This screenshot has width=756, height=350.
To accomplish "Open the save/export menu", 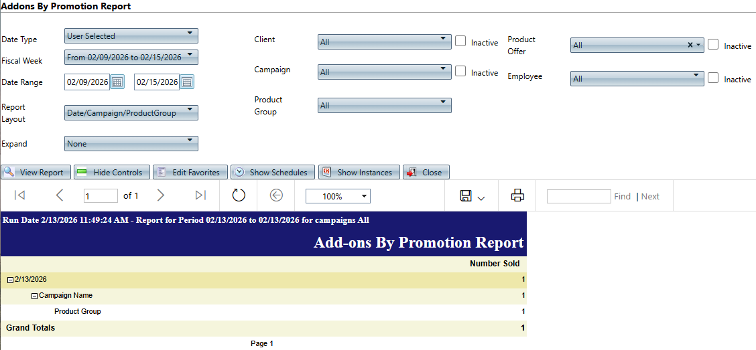I will (x=472, y=196).
